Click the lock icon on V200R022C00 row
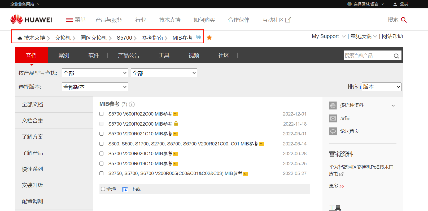 coord(176,123)
